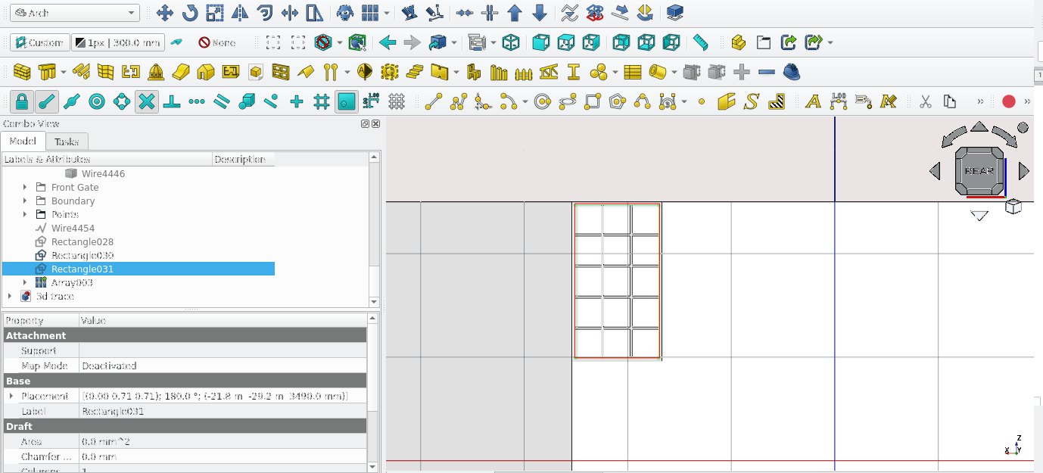Screen dimensions: 1043x473
Task: Activate the measure distance ruler icon
Action: [700, 42]
